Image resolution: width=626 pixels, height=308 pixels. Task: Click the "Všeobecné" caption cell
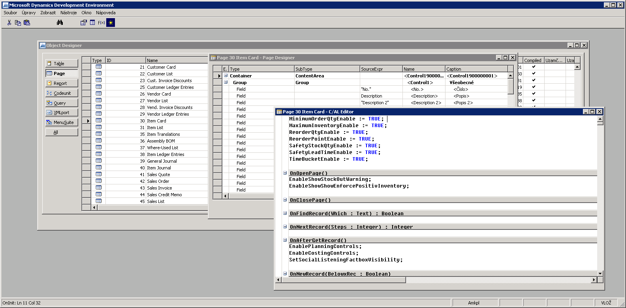coord(476,83)
